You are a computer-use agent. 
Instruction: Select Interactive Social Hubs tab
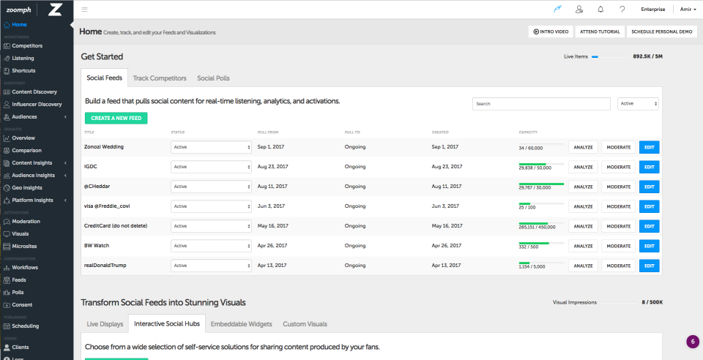167,323
